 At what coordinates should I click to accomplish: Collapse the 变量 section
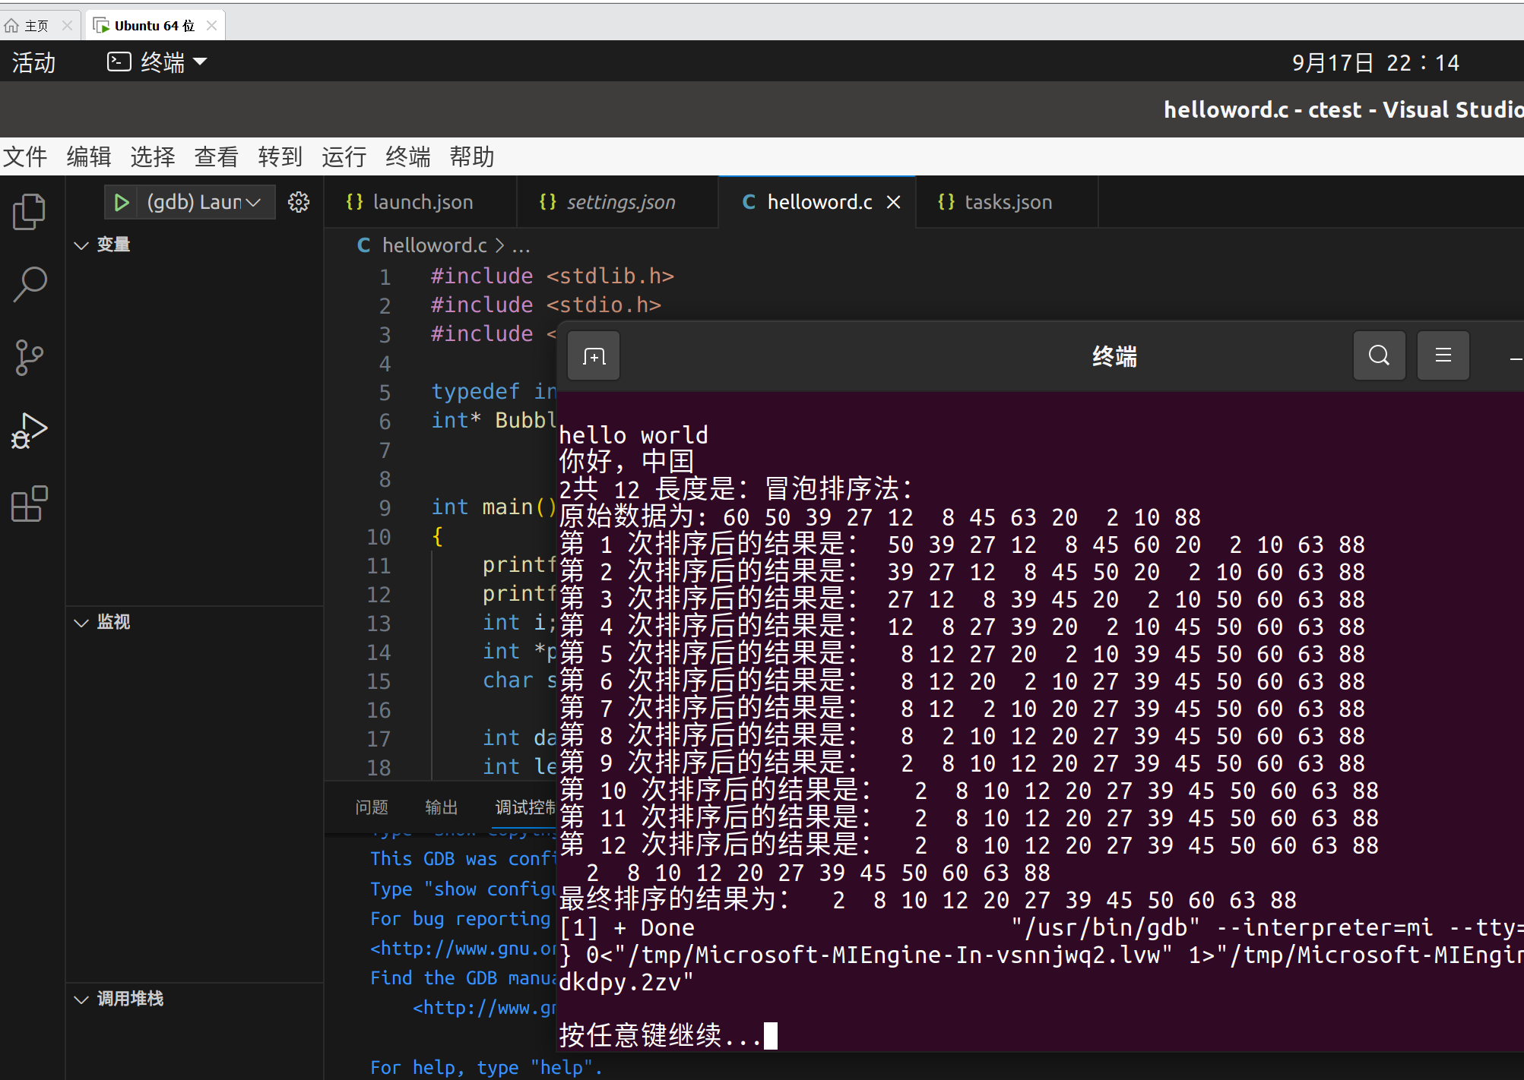coord(81,245)
